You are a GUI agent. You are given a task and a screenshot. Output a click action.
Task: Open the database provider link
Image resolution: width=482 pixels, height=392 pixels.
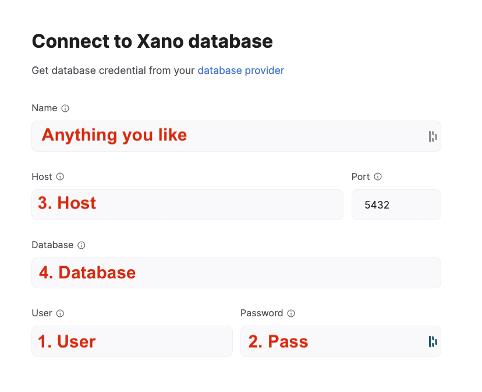tap(240, 70)
